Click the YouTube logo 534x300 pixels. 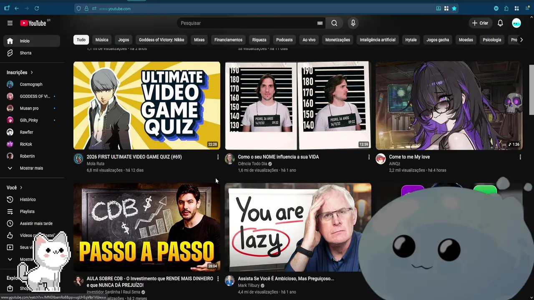click(33, 23)
